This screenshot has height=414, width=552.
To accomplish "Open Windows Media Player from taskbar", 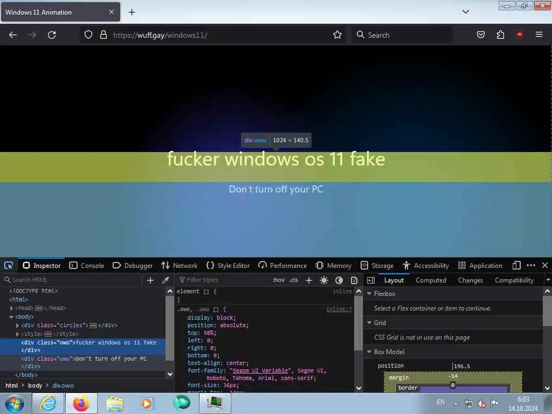I will click(x=147, y=403).
